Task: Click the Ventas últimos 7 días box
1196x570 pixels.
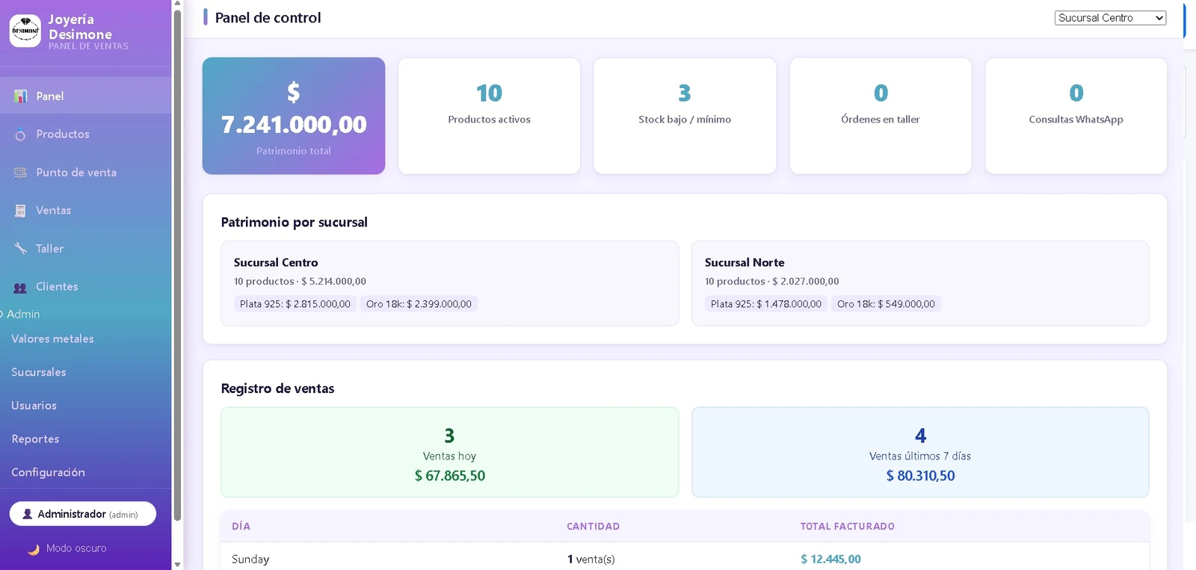Action: pos(920,452)
